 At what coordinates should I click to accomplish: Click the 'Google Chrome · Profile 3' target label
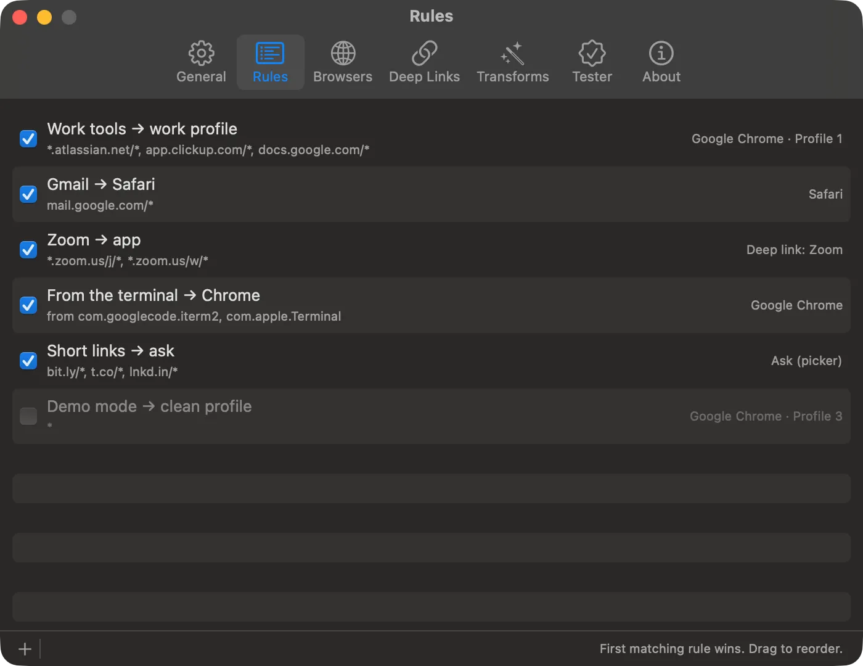pos(766,416)
